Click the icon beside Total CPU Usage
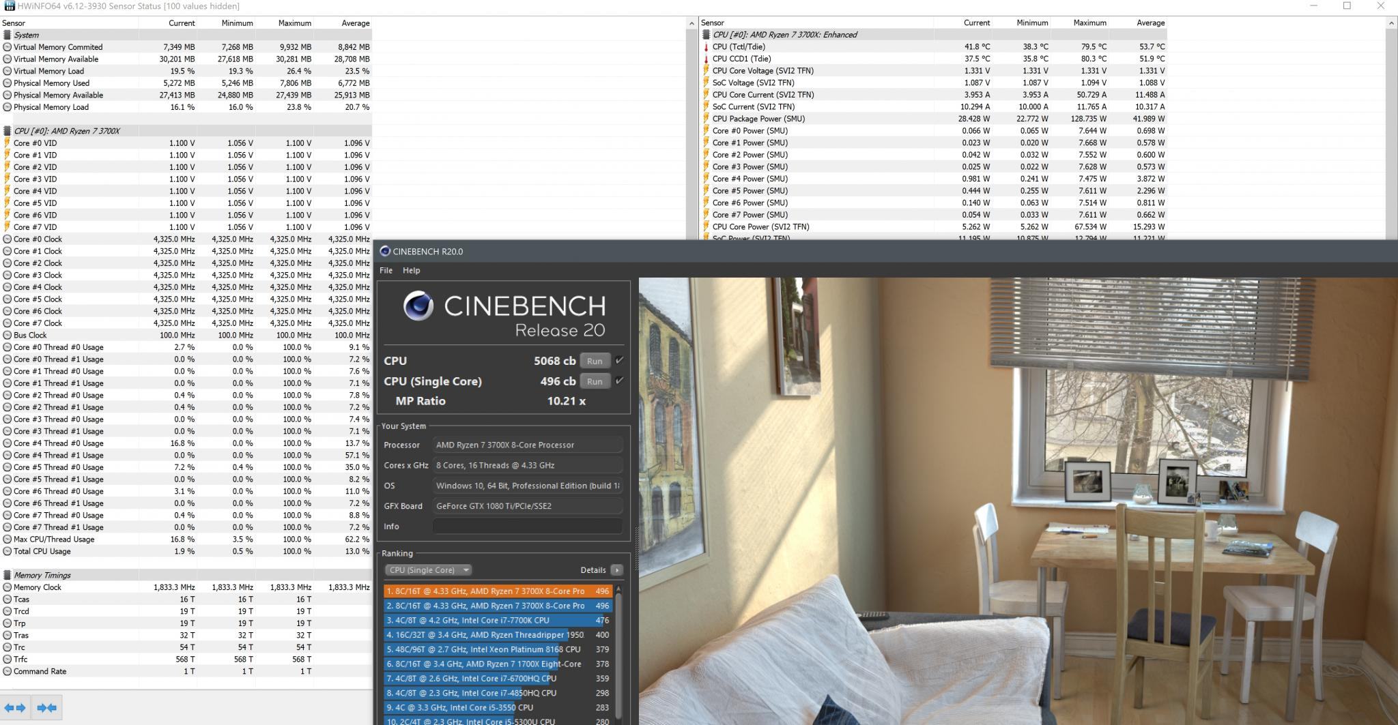This screenshot has width=1398, height=725. pos(7,551)
